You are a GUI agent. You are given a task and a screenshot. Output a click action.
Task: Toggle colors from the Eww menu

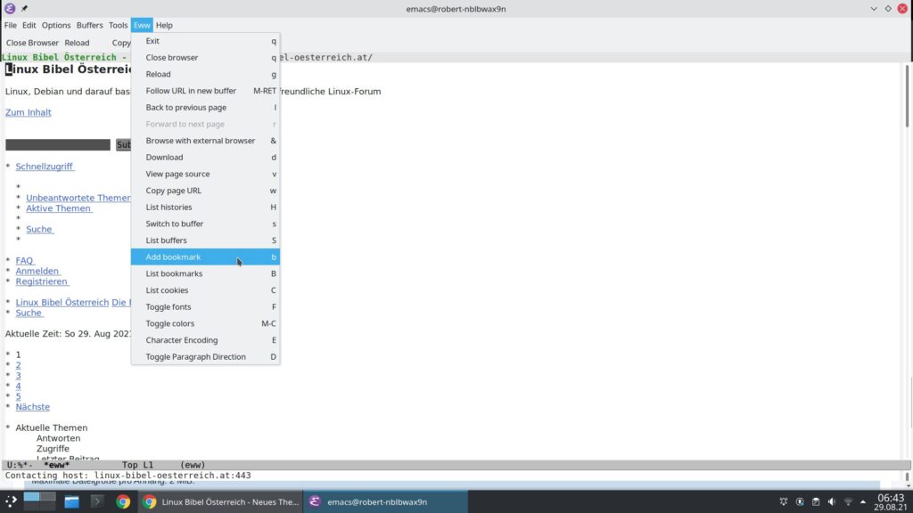coord(205,322)
